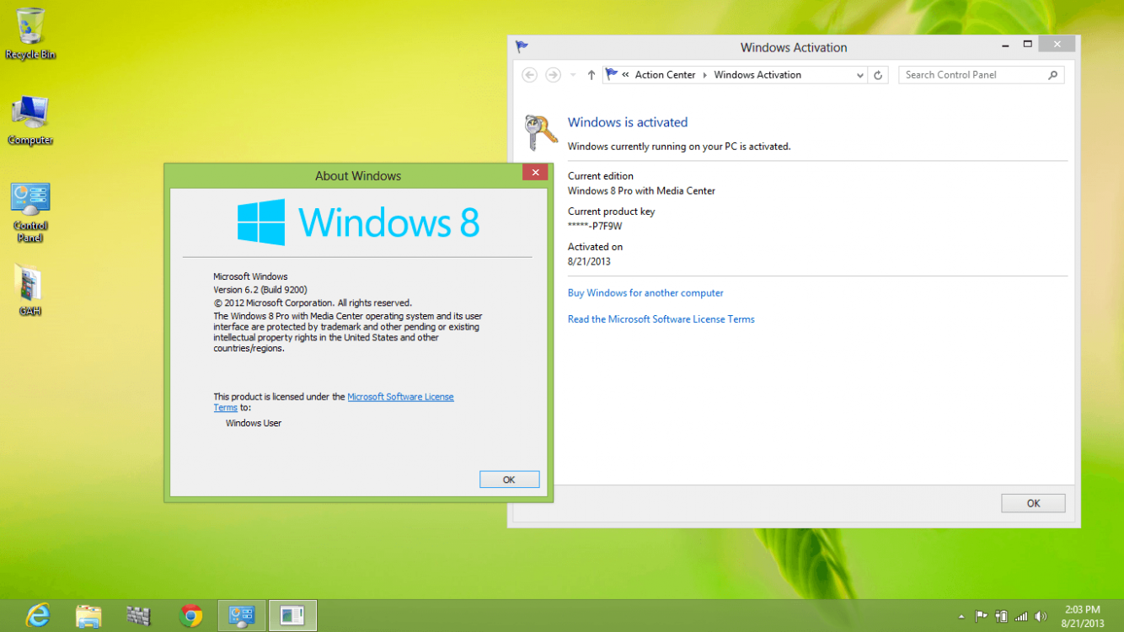Viewport: 1124px width, 632px height.
Task: Click the flag icon in address bar
Action: (x=612, y=75)
